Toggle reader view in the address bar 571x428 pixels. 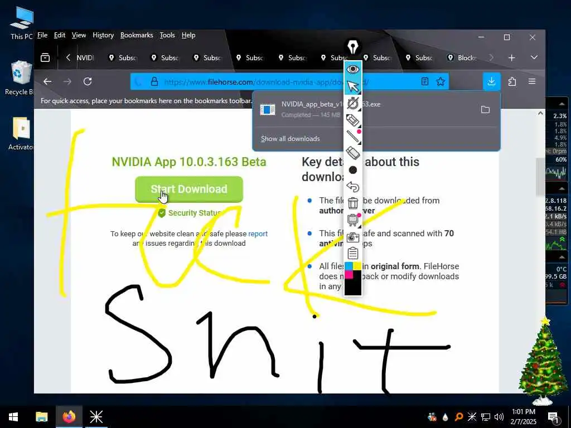424,81
